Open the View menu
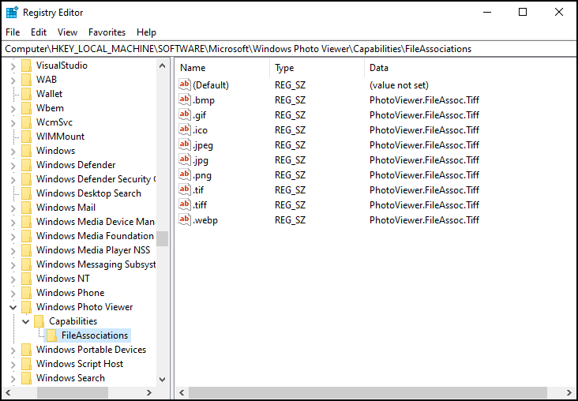This screenshot has height=401, width=578. (67, 32)
